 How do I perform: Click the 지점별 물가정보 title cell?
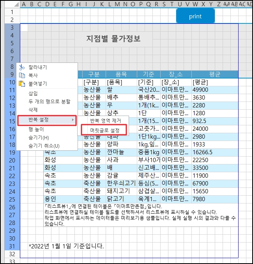(x=113, y=39)
